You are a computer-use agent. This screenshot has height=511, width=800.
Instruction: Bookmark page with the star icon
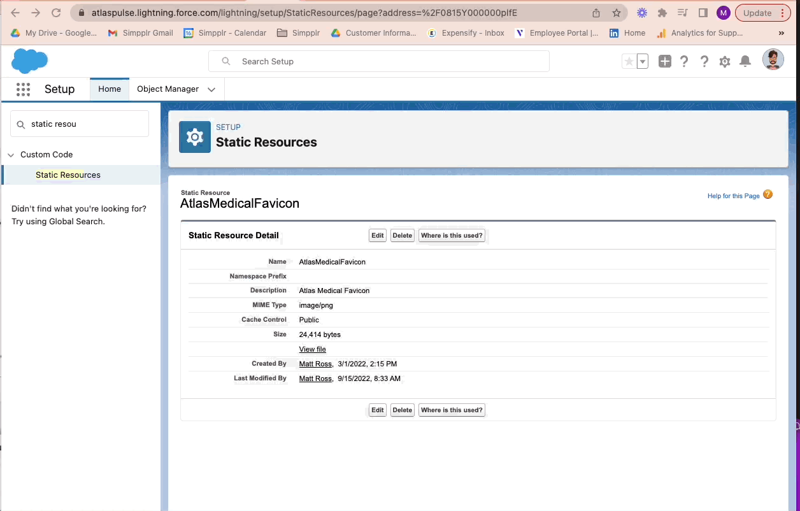(x=617, y=13)
